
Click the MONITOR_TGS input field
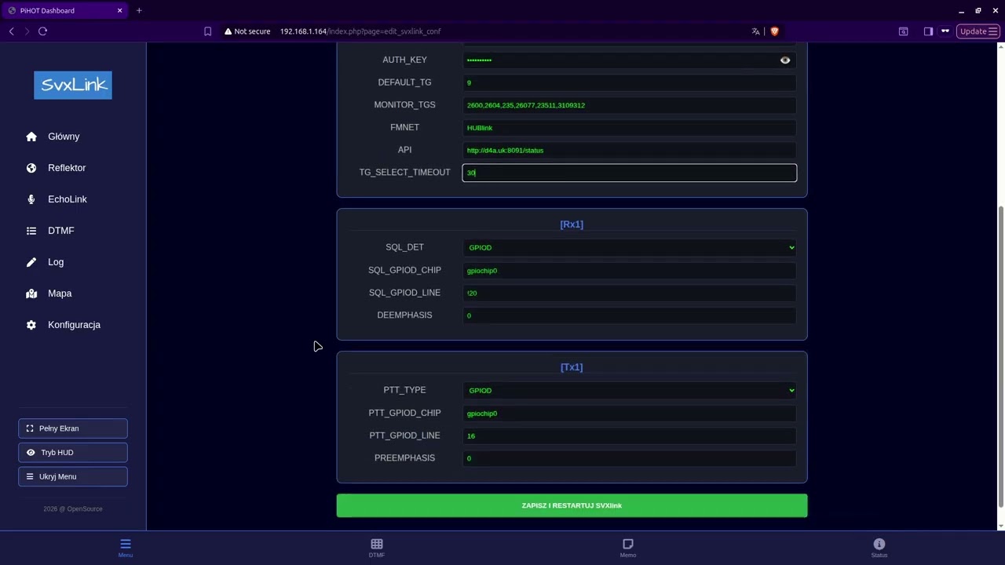coord(630,105)
